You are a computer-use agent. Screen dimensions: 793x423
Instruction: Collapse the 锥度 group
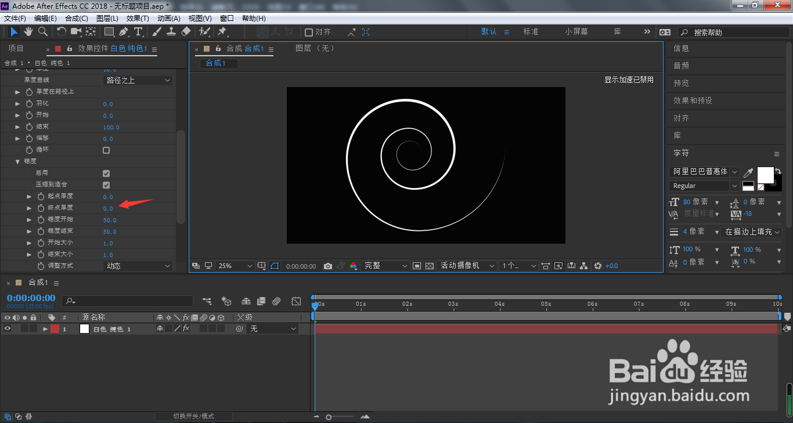17,161
